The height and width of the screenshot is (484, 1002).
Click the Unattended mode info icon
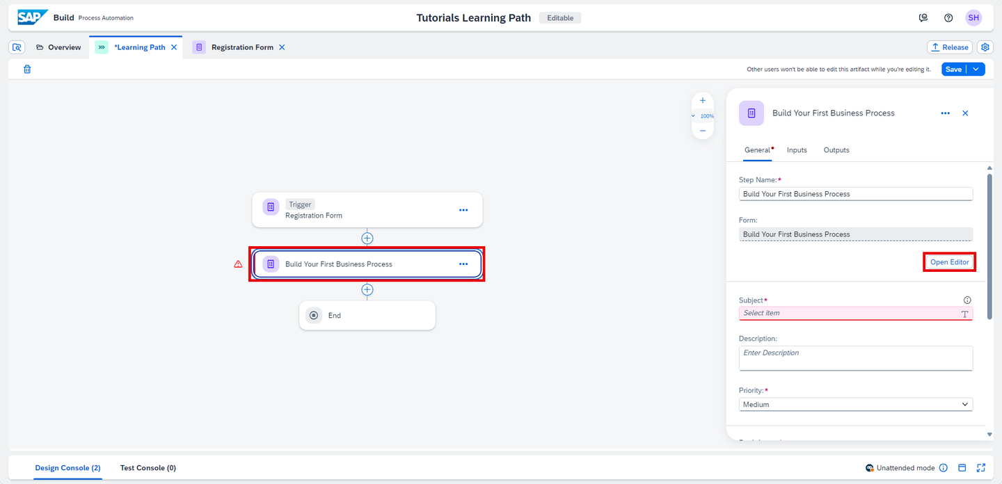click(x=944, y=468)
